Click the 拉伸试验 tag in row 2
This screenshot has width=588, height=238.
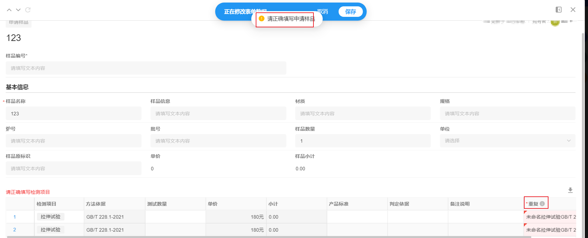point(51,230)
